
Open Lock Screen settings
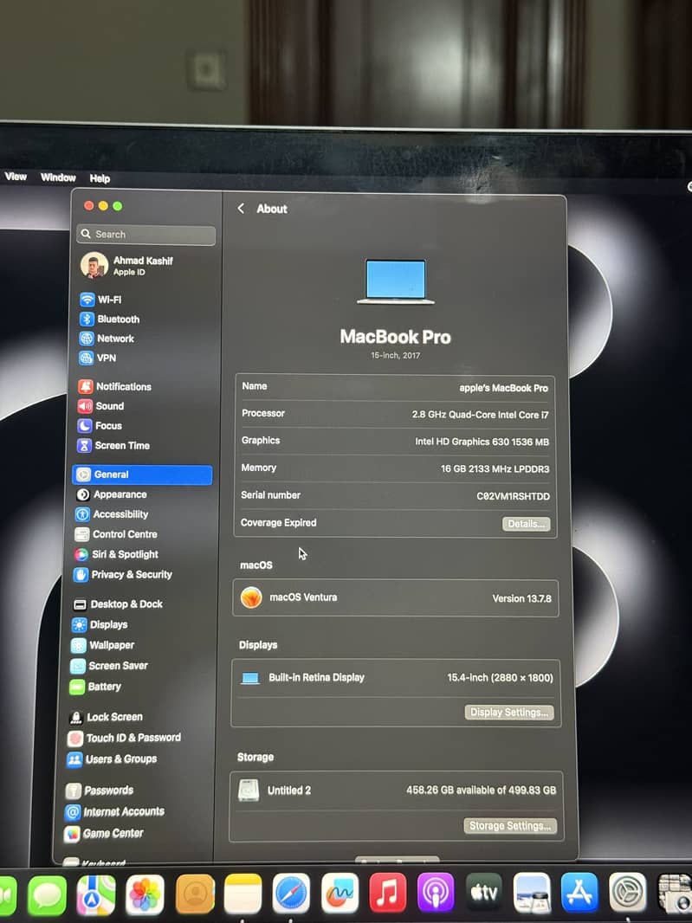(106, 717)
